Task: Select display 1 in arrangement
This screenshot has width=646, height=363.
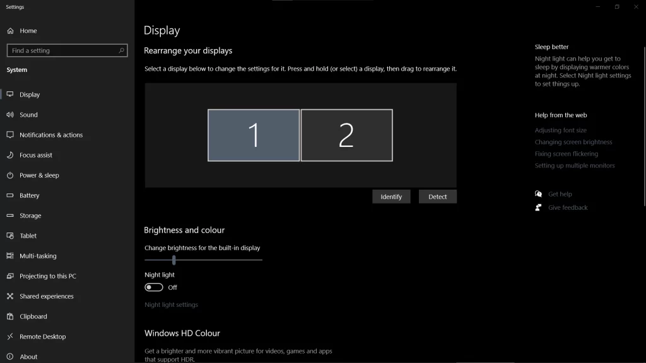Action: click(254, 135)
